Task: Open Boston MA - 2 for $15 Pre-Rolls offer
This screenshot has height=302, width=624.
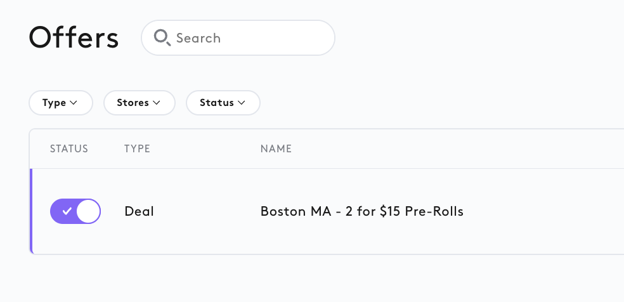Action: pyautogui.click(x=361, y=211)
